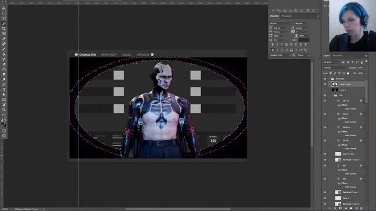Screen dimensions: 376x211
Task: Open the Edit Toolbar three-dots menu
Action: pos(4,115)
